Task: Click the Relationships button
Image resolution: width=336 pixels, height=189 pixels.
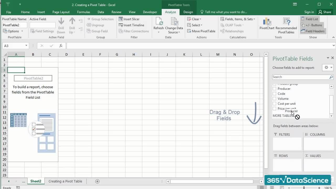Action: click(232, 31)
